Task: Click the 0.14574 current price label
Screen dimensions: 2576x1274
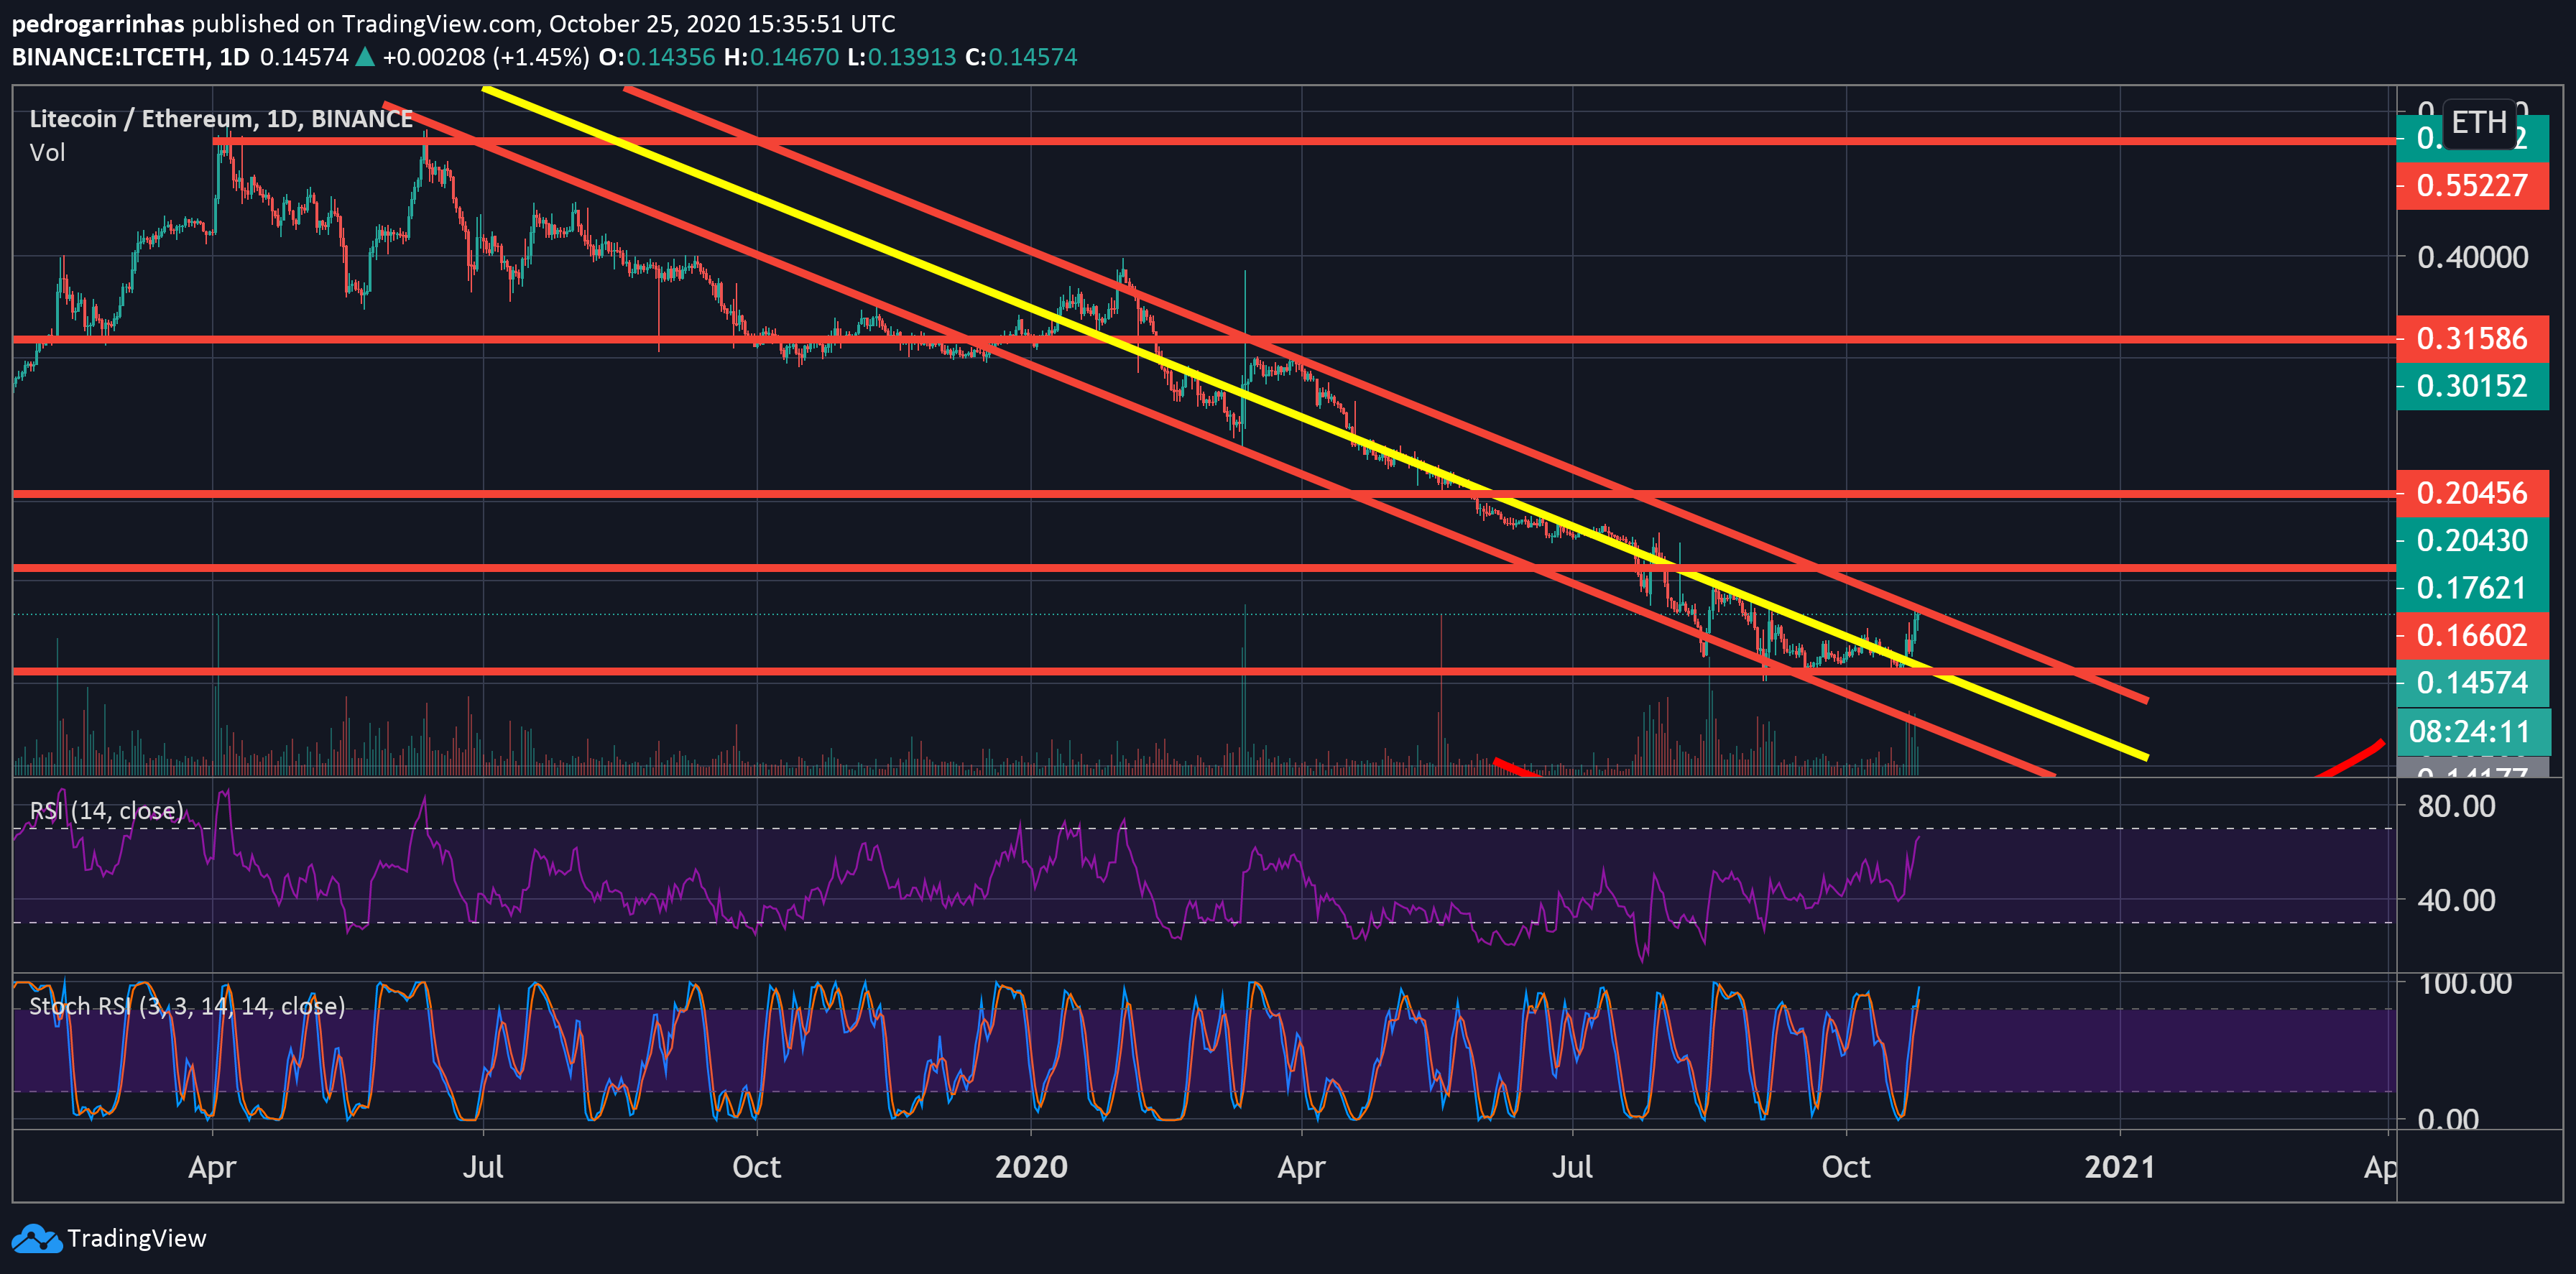Action: (x=2472, y=683)
